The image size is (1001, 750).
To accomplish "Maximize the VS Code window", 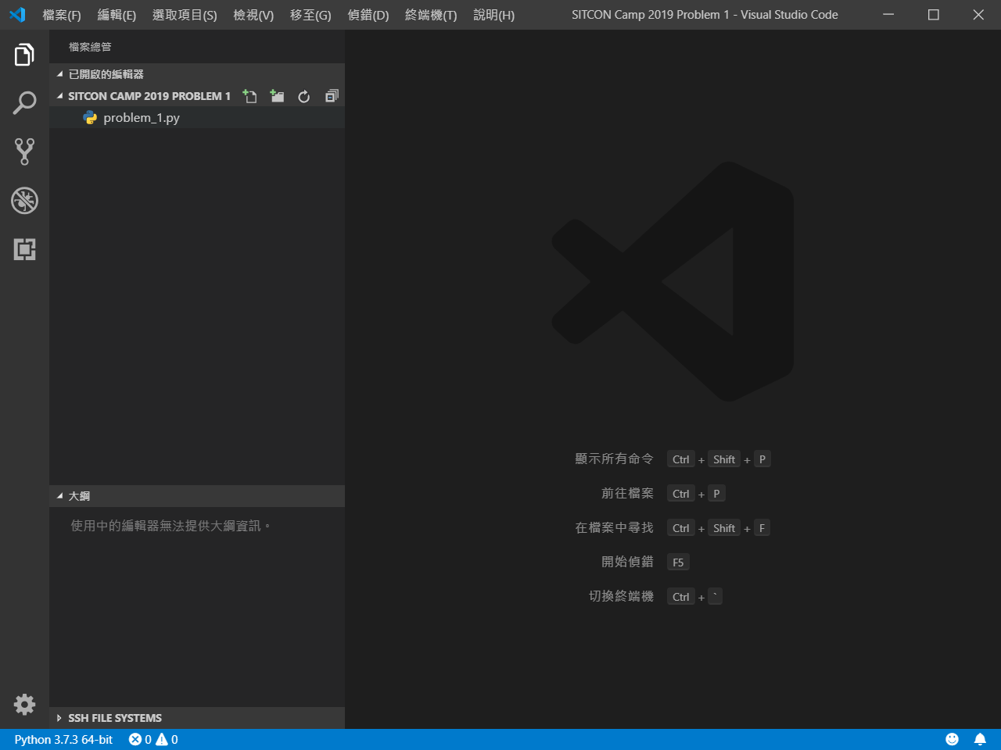I will 933,15.
